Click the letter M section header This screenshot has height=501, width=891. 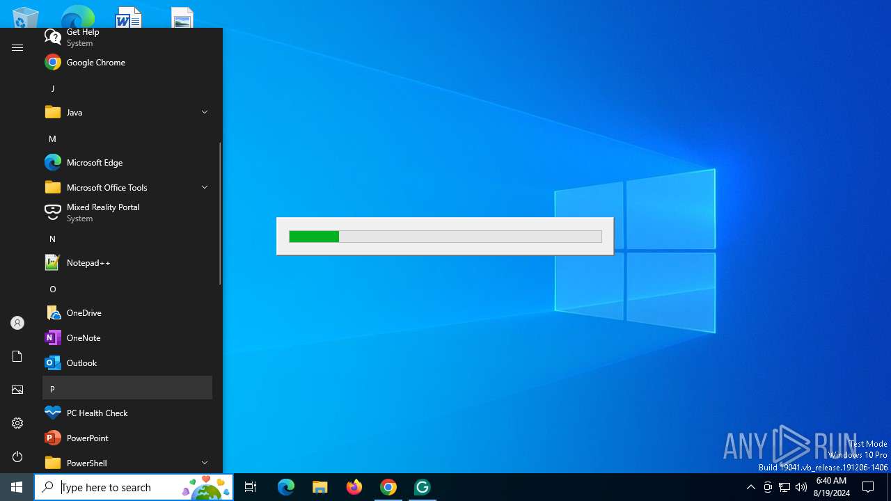tap(127, 138)
